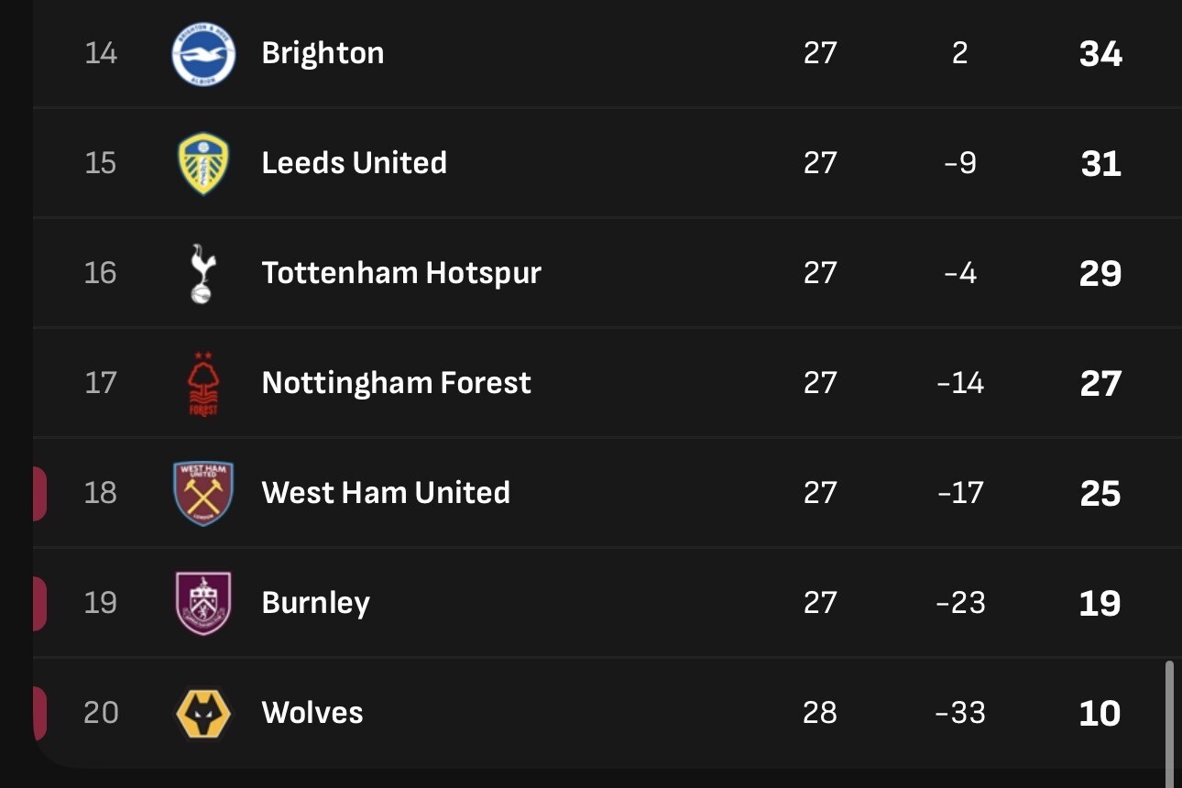Click Brighton's points total of 34
1182x788 pixels.
[1100, 54]
